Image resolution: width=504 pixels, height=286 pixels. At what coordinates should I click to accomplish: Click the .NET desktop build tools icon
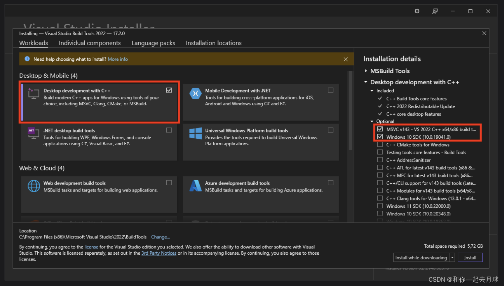[33, 133]
